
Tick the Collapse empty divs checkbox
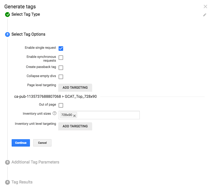coord(61,77)
